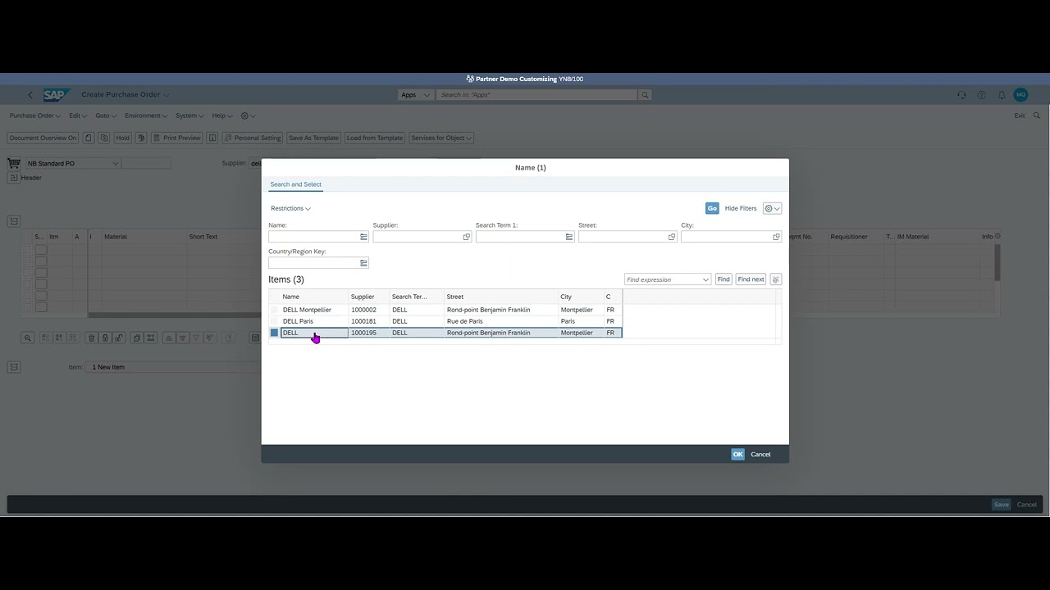Click the magnifier icon beside Apps search
The height and width of the screenshot is (590, 1050).
[x=645, y=95]
